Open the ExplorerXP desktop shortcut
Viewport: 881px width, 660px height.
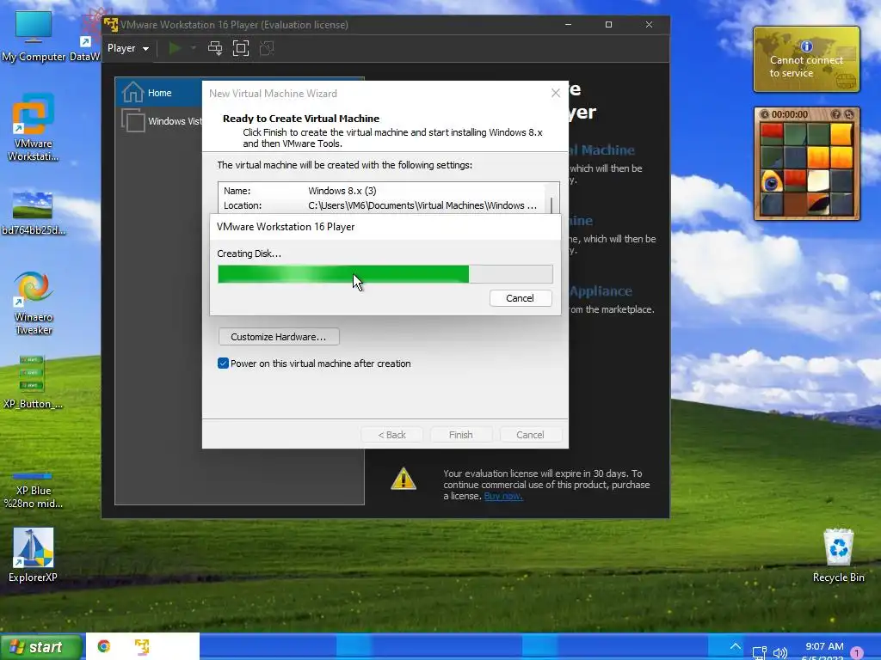tap(34, 556)
